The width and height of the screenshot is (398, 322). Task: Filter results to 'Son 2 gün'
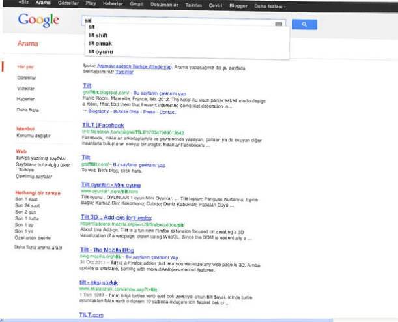[x=25, y=212]
